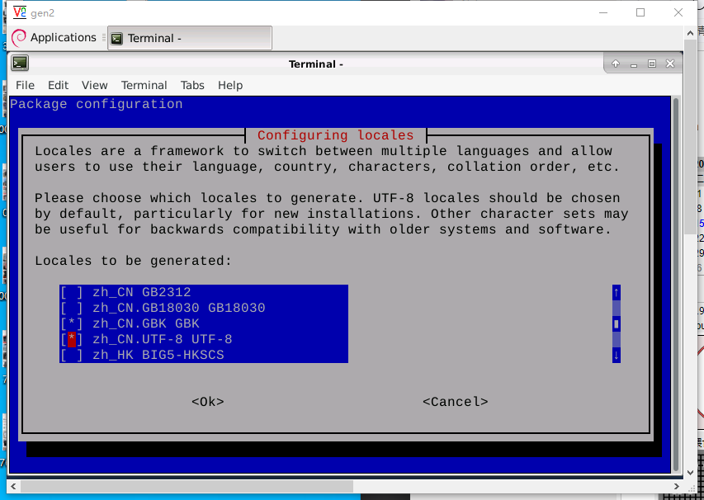Click the shade (up arrow) button of Terminal window
This screenshot has height=500, width=704.
click(616, 64)
